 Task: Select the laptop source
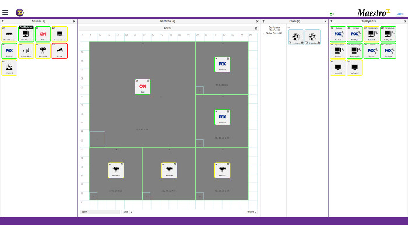(59, 34)
